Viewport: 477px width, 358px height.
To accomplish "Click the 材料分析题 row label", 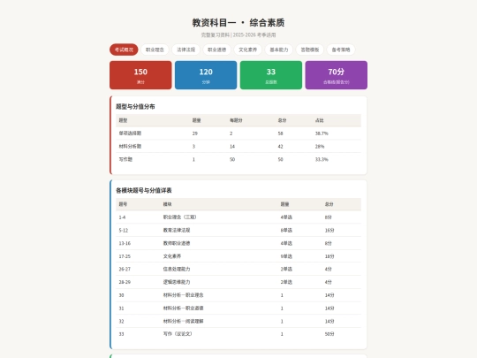I will [x=130, y=147].
